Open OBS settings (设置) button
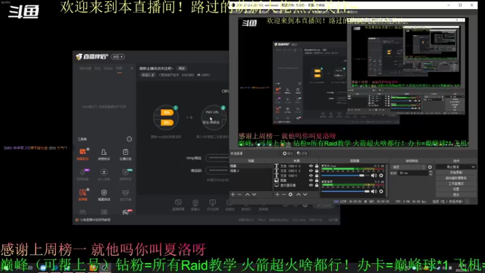Image resolution: width=485 pixels, height=273 pixels. [x=456, y=189]
